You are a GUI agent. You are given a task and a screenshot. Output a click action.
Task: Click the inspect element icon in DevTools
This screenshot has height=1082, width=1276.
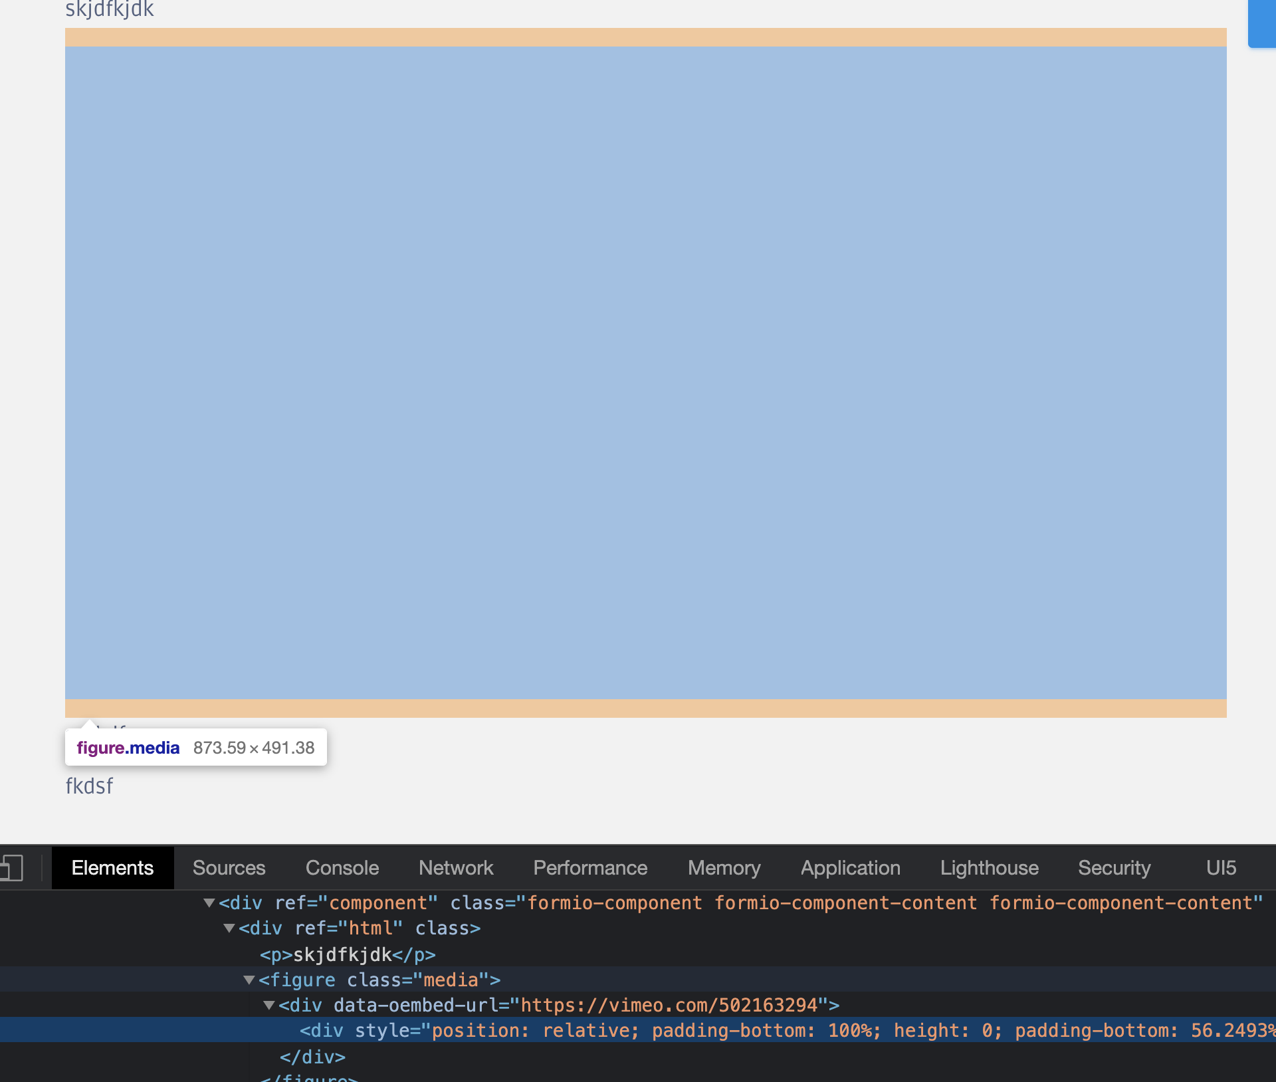(13, 867)
